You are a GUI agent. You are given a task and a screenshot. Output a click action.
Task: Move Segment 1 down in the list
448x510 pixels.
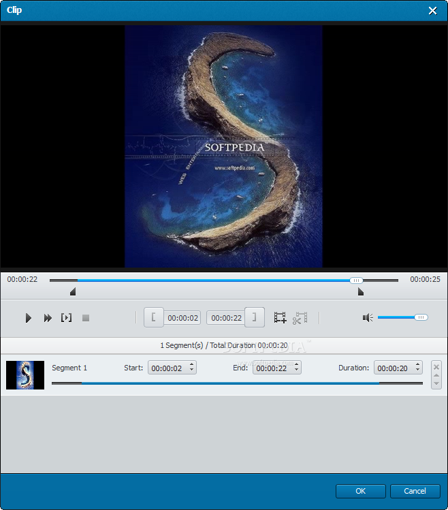click(436, 383)
